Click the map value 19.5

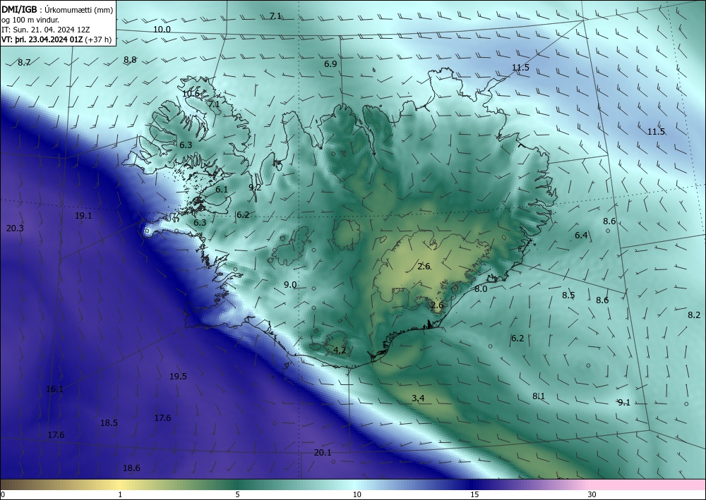[179, 377]
